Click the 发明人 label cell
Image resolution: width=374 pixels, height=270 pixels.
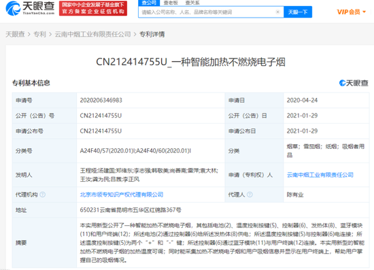click(44, 175)
